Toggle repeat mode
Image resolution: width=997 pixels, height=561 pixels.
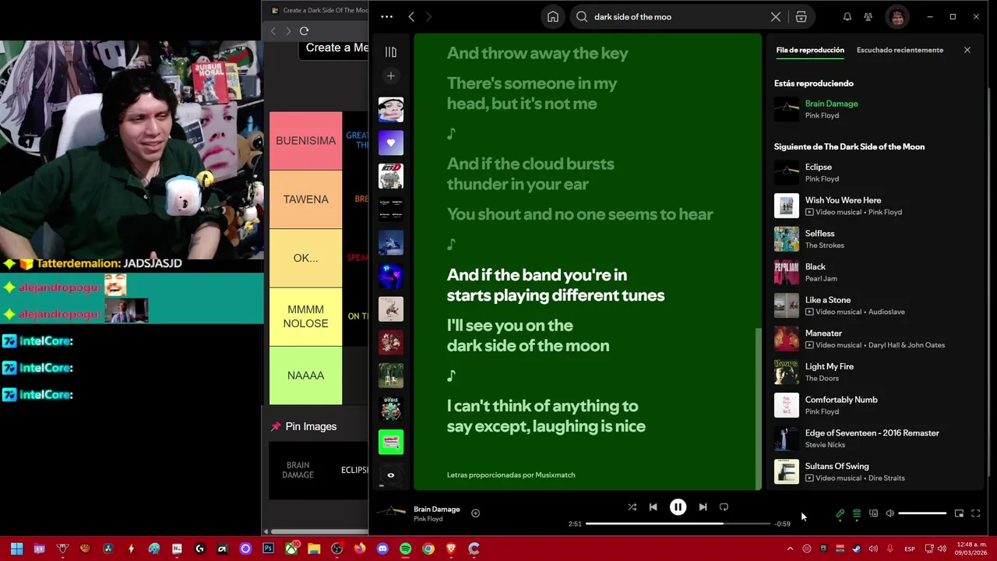coord(724,507)
